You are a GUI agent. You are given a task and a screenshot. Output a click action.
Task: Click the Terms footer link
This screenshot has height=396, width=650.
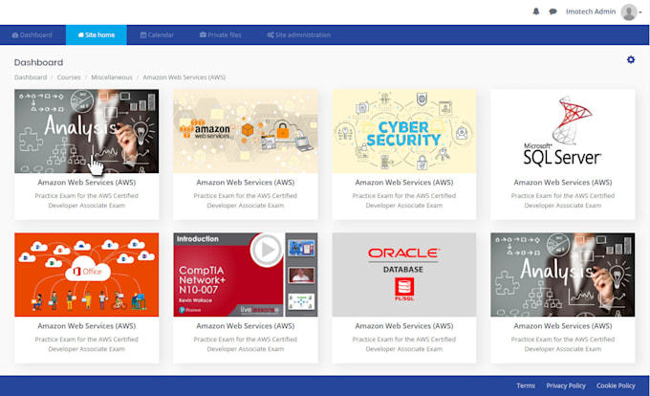pyautogui.click(x=526, y=385)
